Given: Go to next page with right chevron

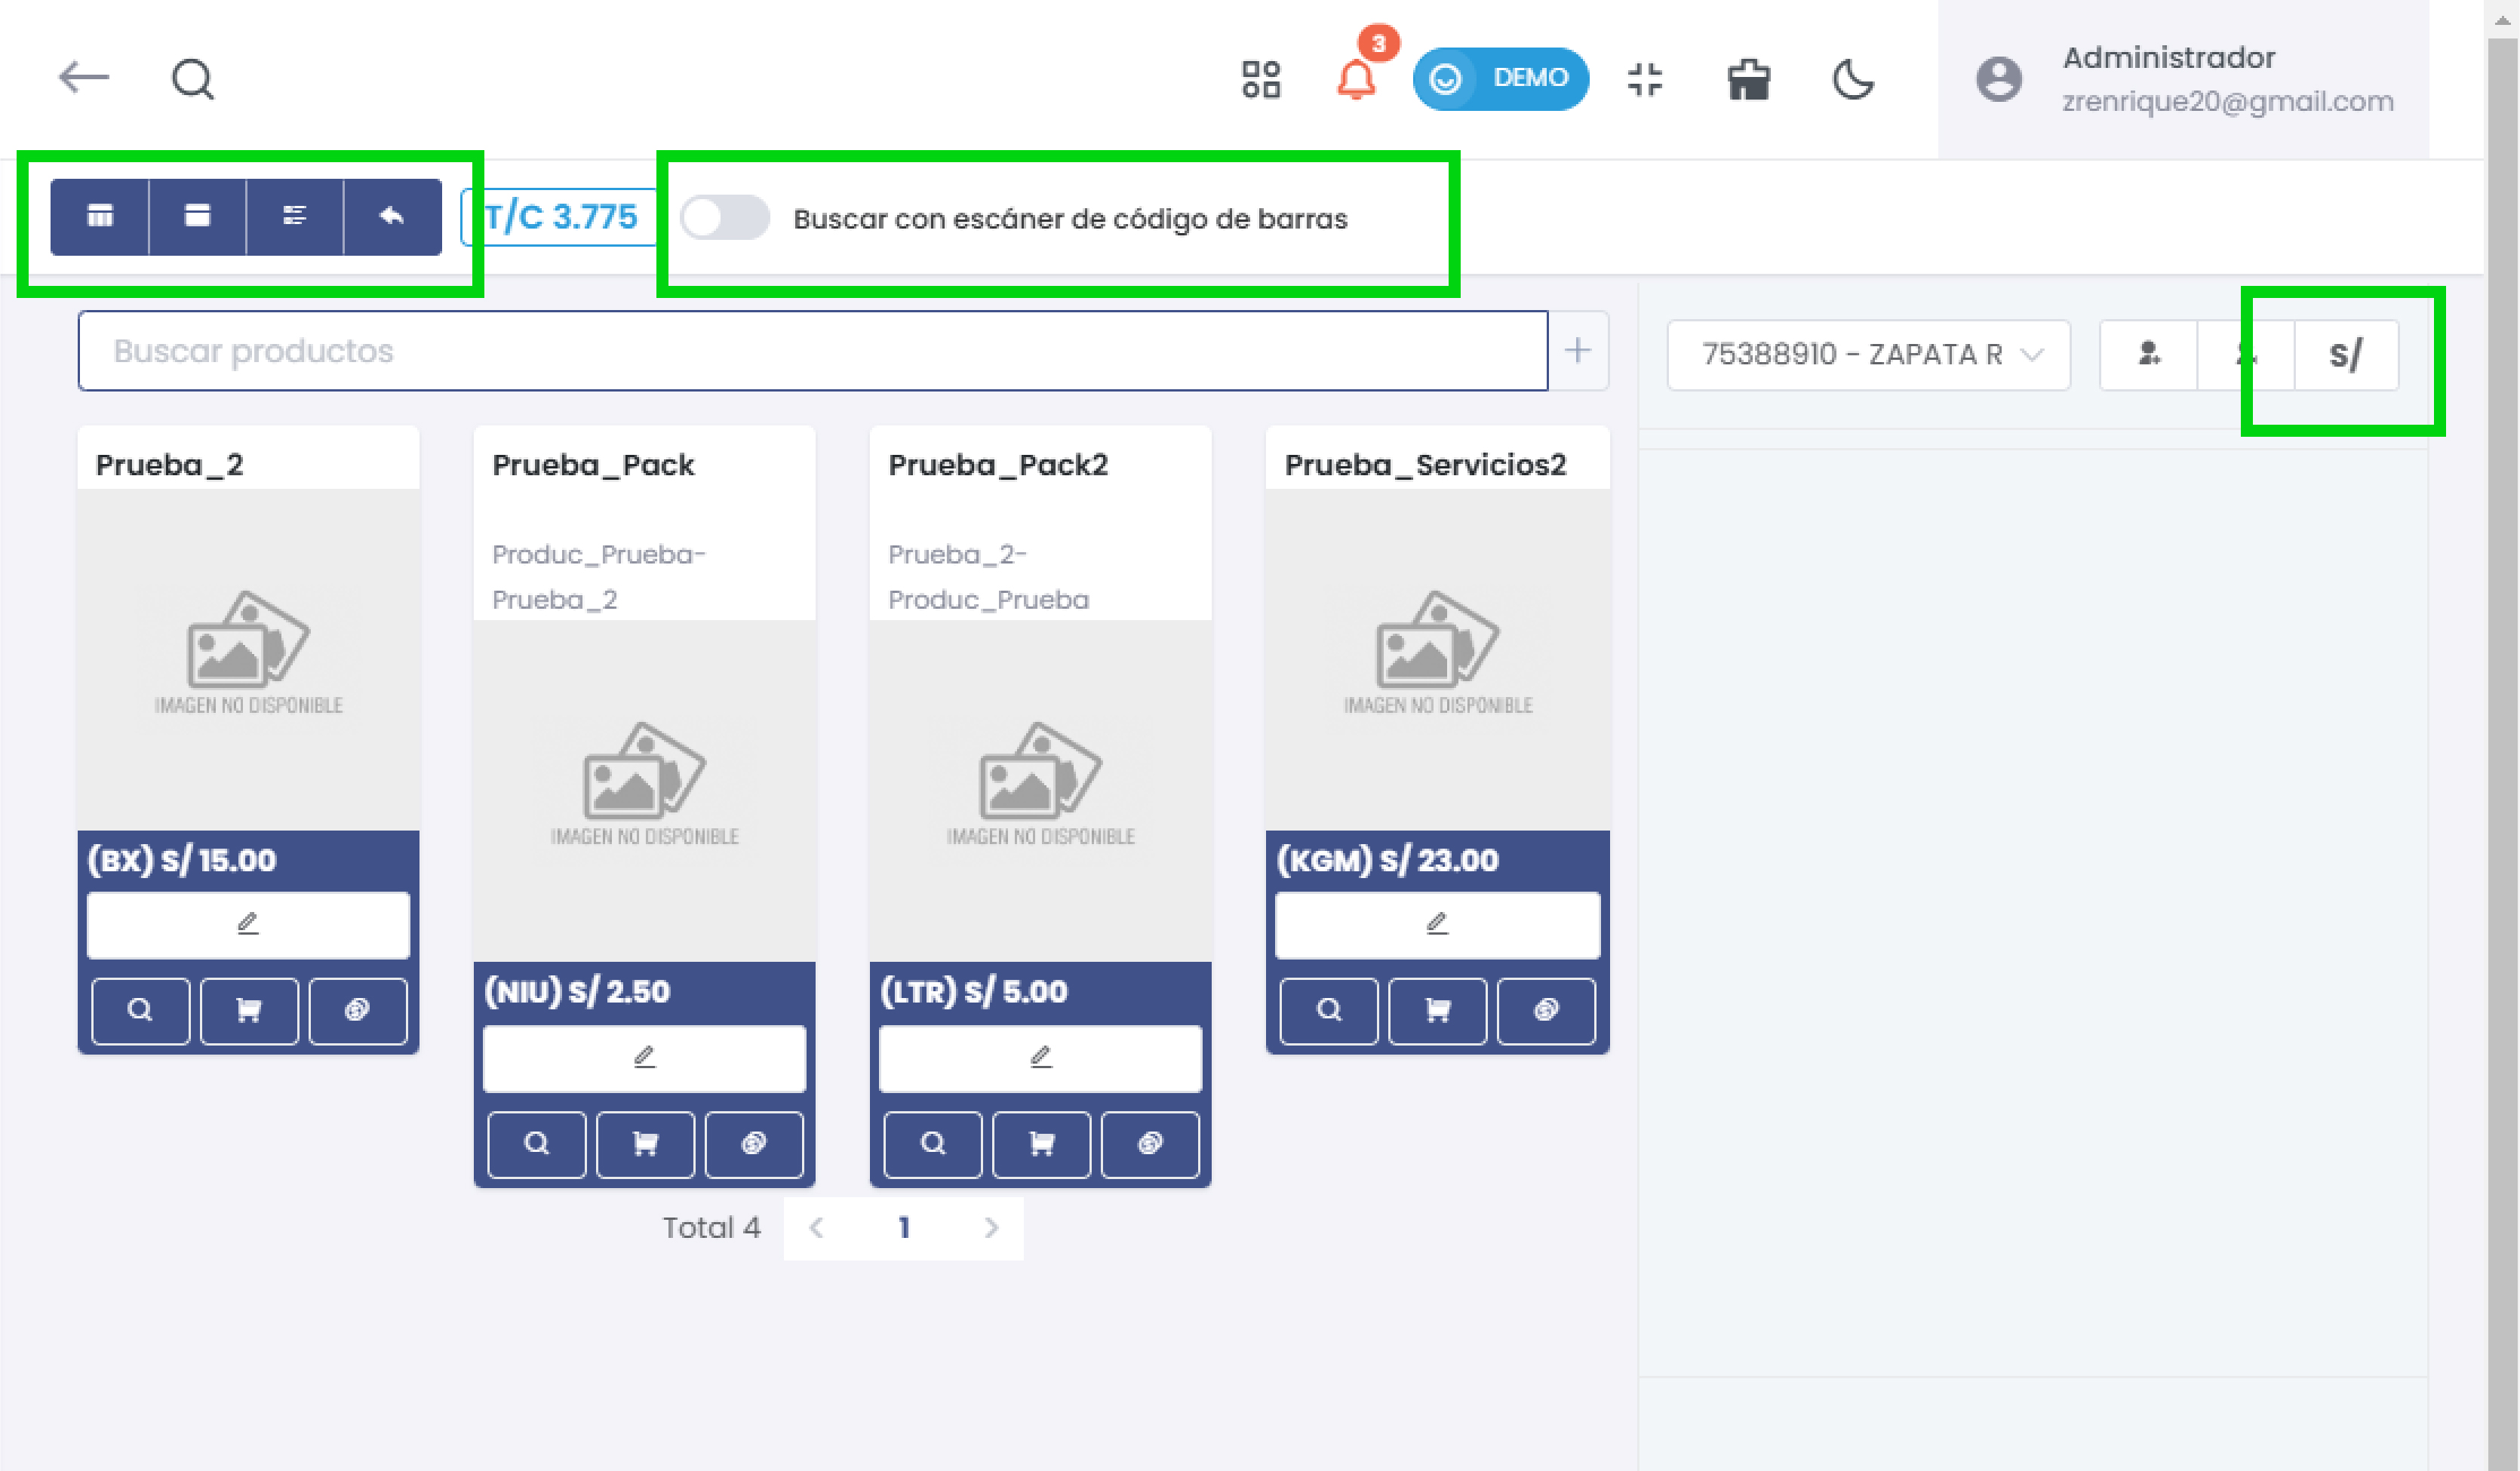Looking at the screenshot, I should pos(991,1228).
